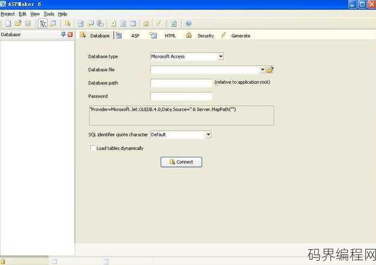376x265 pixels.
Task: Close the Database side panel
Action: [x=70, y=34]
